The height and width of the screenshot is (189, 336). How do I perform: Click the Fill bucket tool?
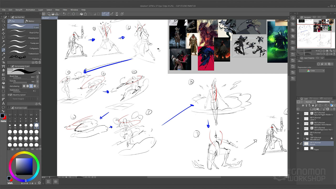click(3, 83)
